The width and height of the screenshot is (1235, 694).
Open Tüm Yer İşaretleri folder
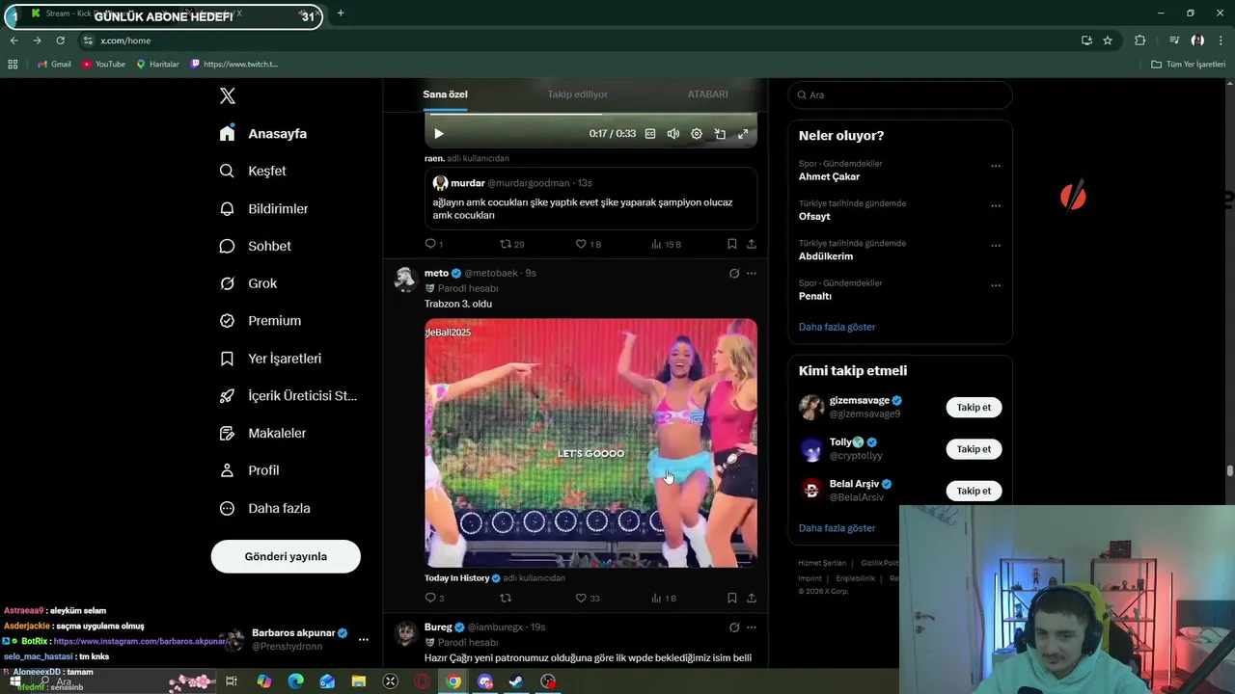pyautogui.click(x=1188, y=64)
